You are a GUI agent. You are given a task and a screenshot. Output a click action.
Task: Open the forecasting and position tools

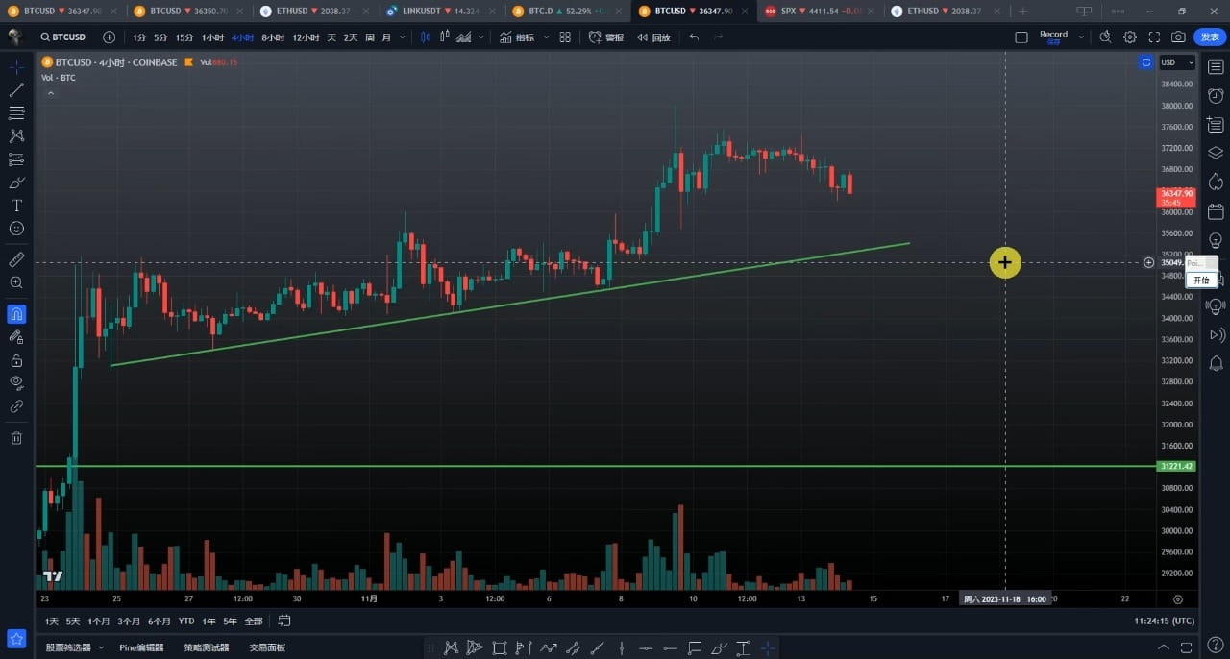click(x=16, y=159)
